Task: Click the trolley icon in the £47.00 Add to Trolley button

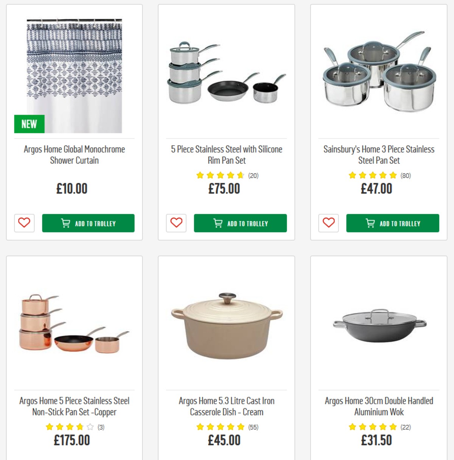Action: tap(369, 223)
